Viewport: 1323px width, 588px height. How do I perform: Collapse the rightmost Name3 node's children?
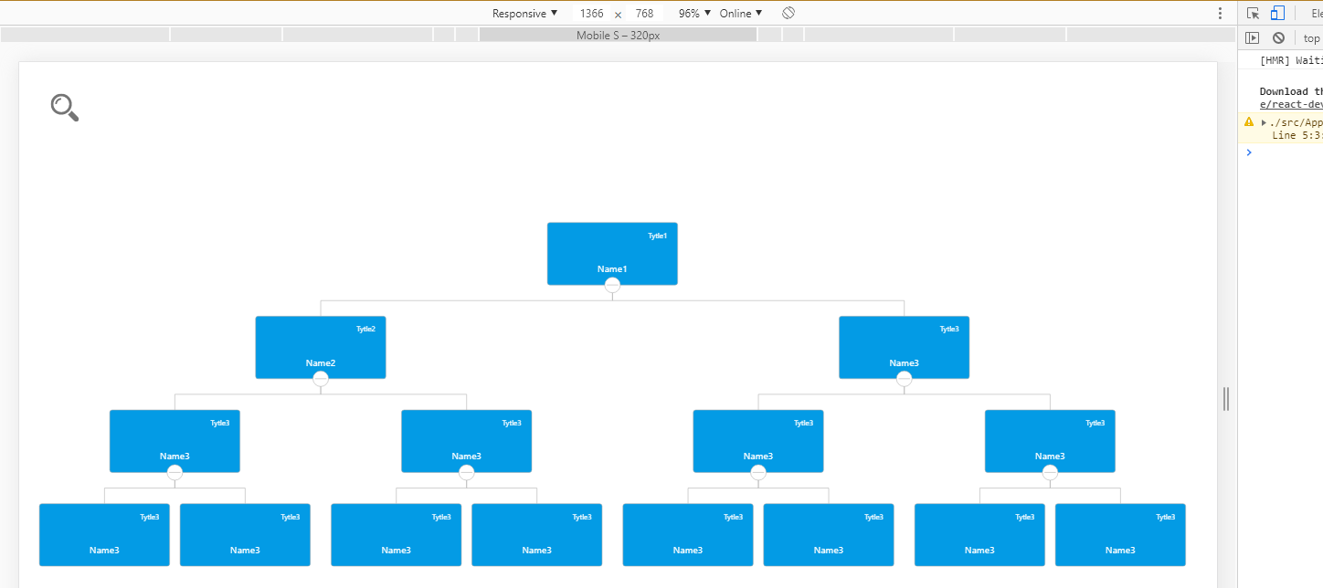pos(1049,472)
